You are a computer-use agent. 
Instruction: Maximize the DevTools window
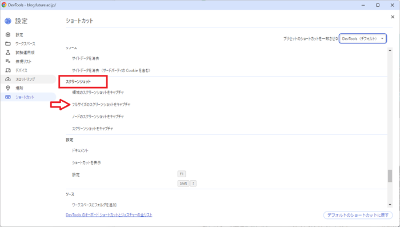coord(378,5)
